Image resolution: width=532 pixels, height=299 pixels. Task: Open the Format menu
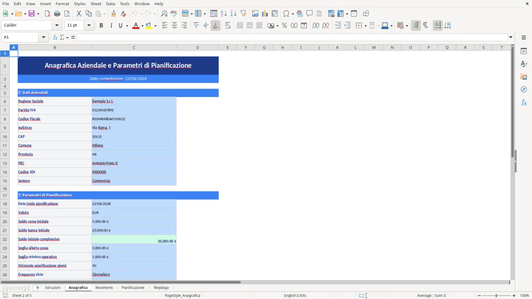point(62,4)
